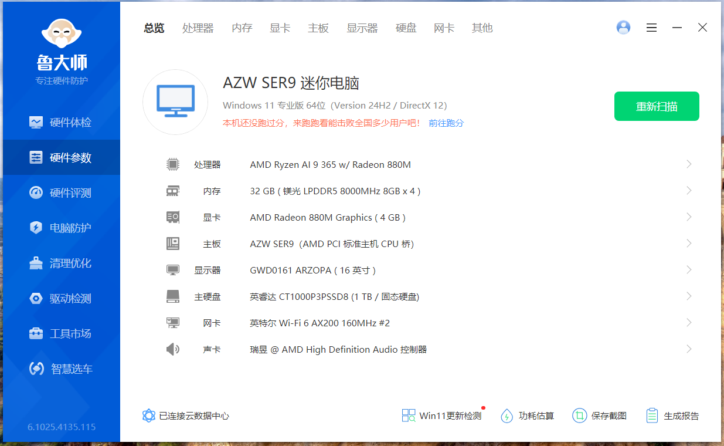This screenshot has width=724, height=446.
Task: Switch to the top 内存 tab
Action: (242, 28)
